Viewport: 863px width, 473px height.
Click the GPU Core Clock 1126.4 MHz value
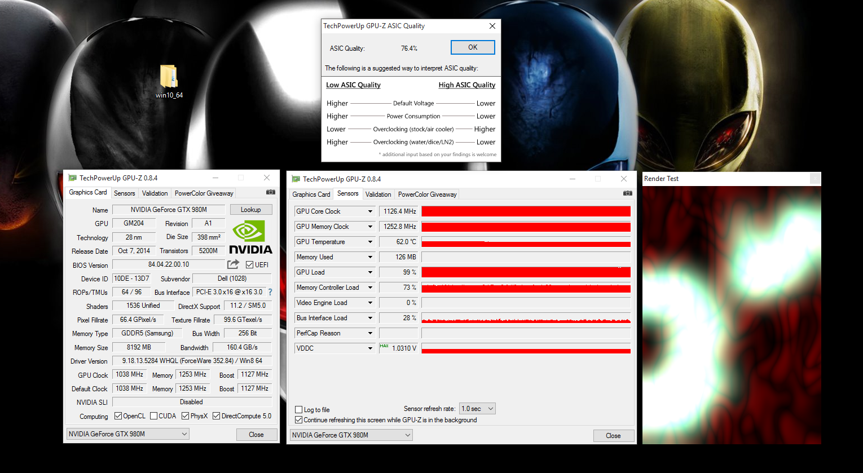[400, 211]
